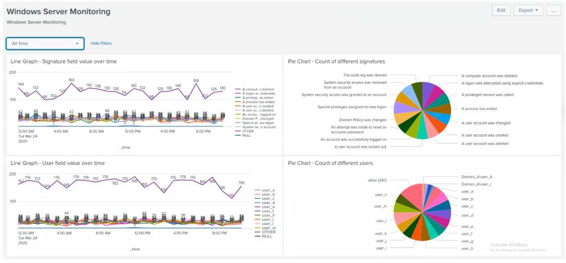Click the 188 data label in User graph
This screenshot has height=263, width=566.
pos(212,182)
